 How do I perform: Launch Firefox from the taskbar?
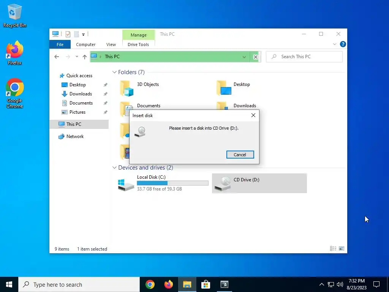point(169,284)
